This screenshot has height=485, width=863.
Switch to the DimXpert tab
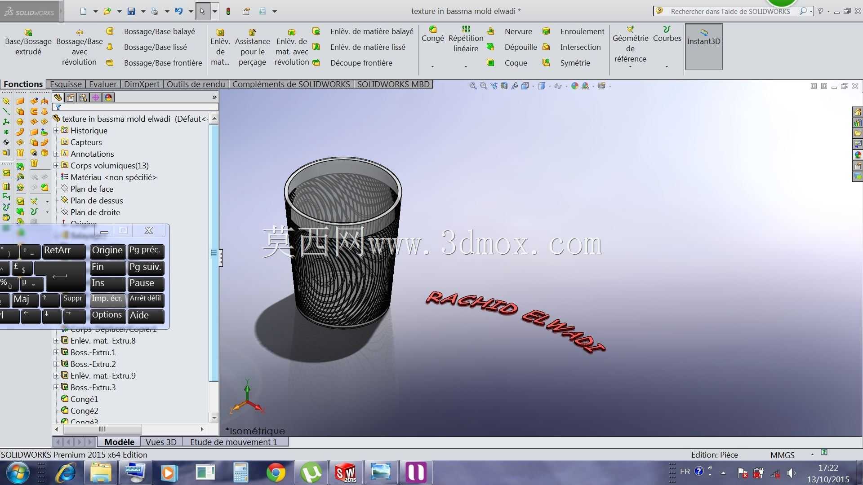[x=142, y=84]
